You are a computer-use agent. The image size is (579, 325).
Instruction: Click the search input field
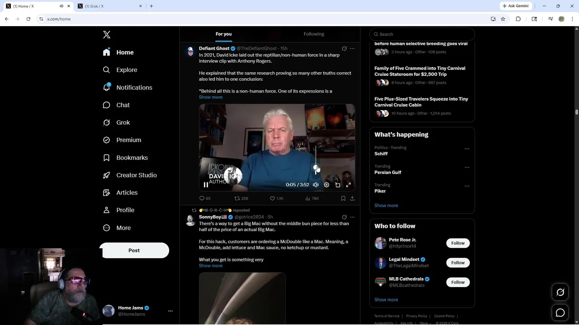tap(422, 34)
